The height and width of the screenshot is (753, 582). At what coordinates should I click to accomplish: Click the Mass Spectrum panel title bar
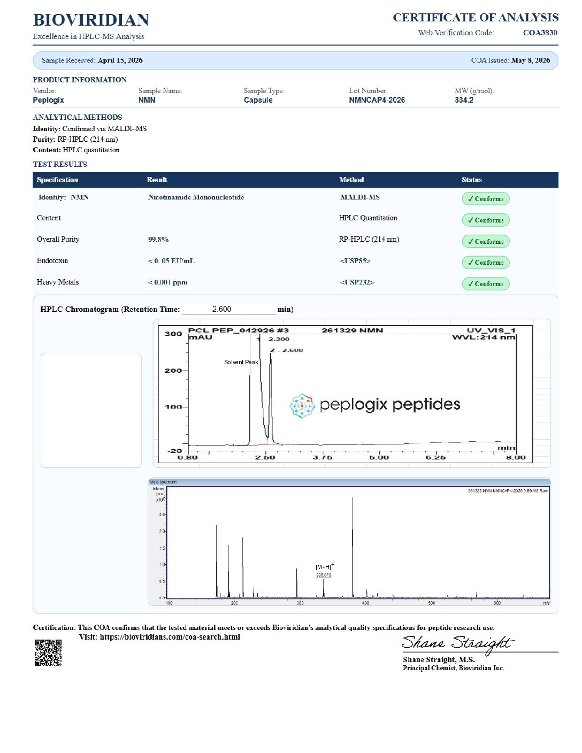click(349, 482)
